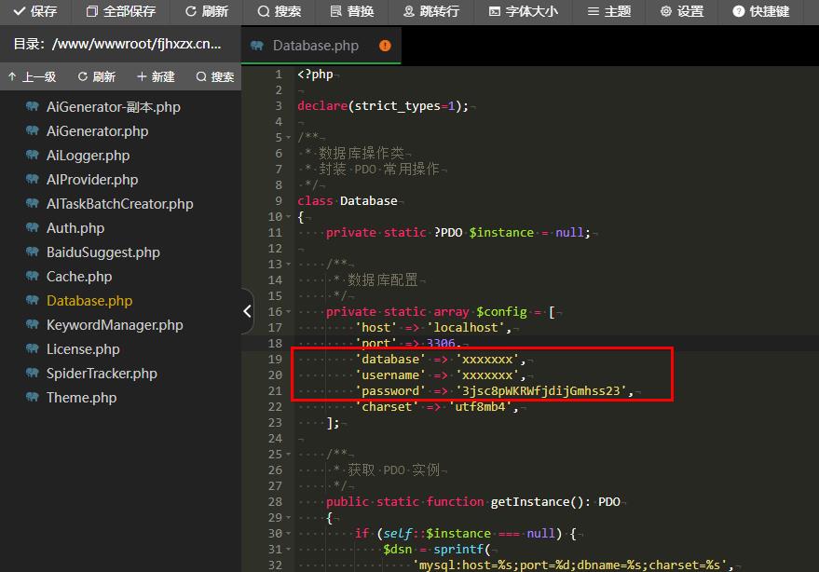The height and width of the screenshot is (572, 819).
Task: Refresh the file list in sidebar
Action: [96, 77]
